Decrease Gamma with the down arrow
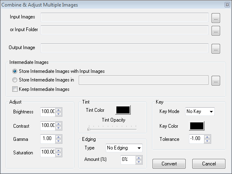Screen dimensions: 232x174 [59, 141]
